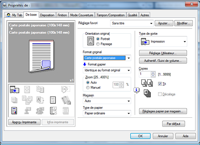This screenshot has width=200, height=145.
Task: Open the Magasin dropdown
Action: 107,101
